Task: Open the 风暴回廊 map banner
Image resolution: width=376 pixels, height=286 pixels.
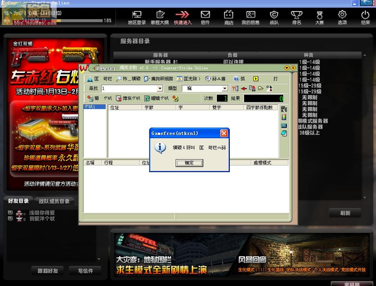Action: click(303, 255)
